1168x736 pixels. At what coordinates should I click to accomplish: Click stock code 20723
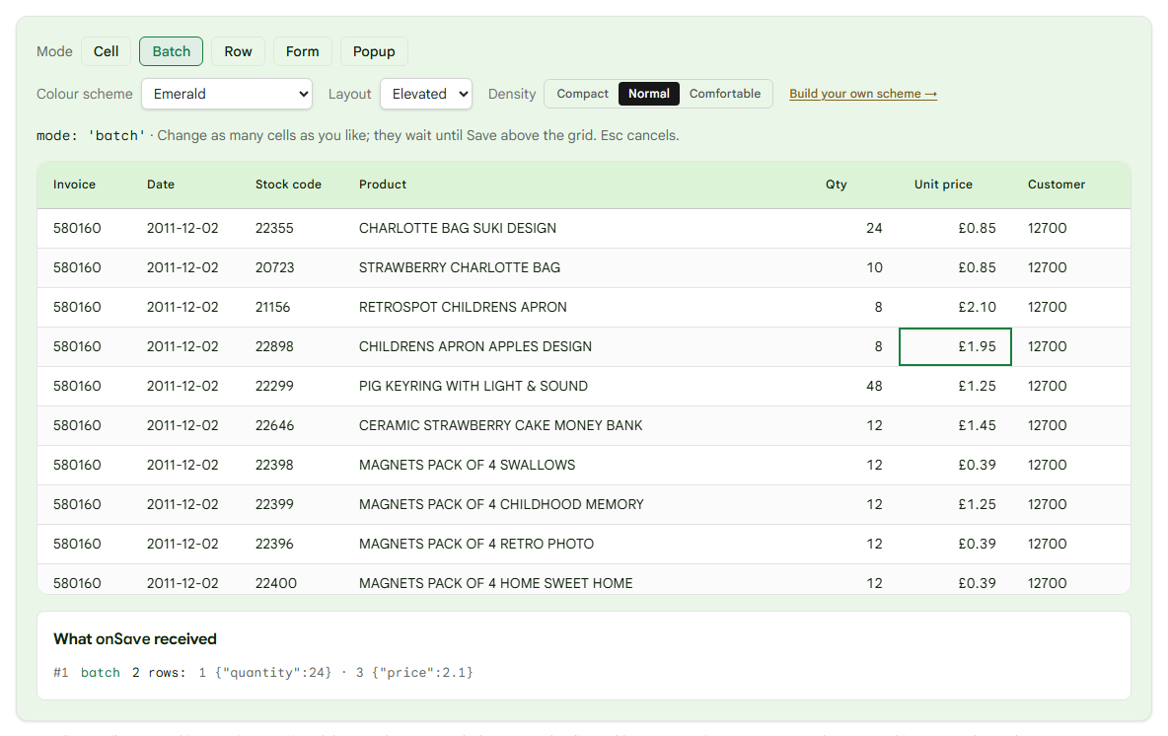[x=292, y=267]
